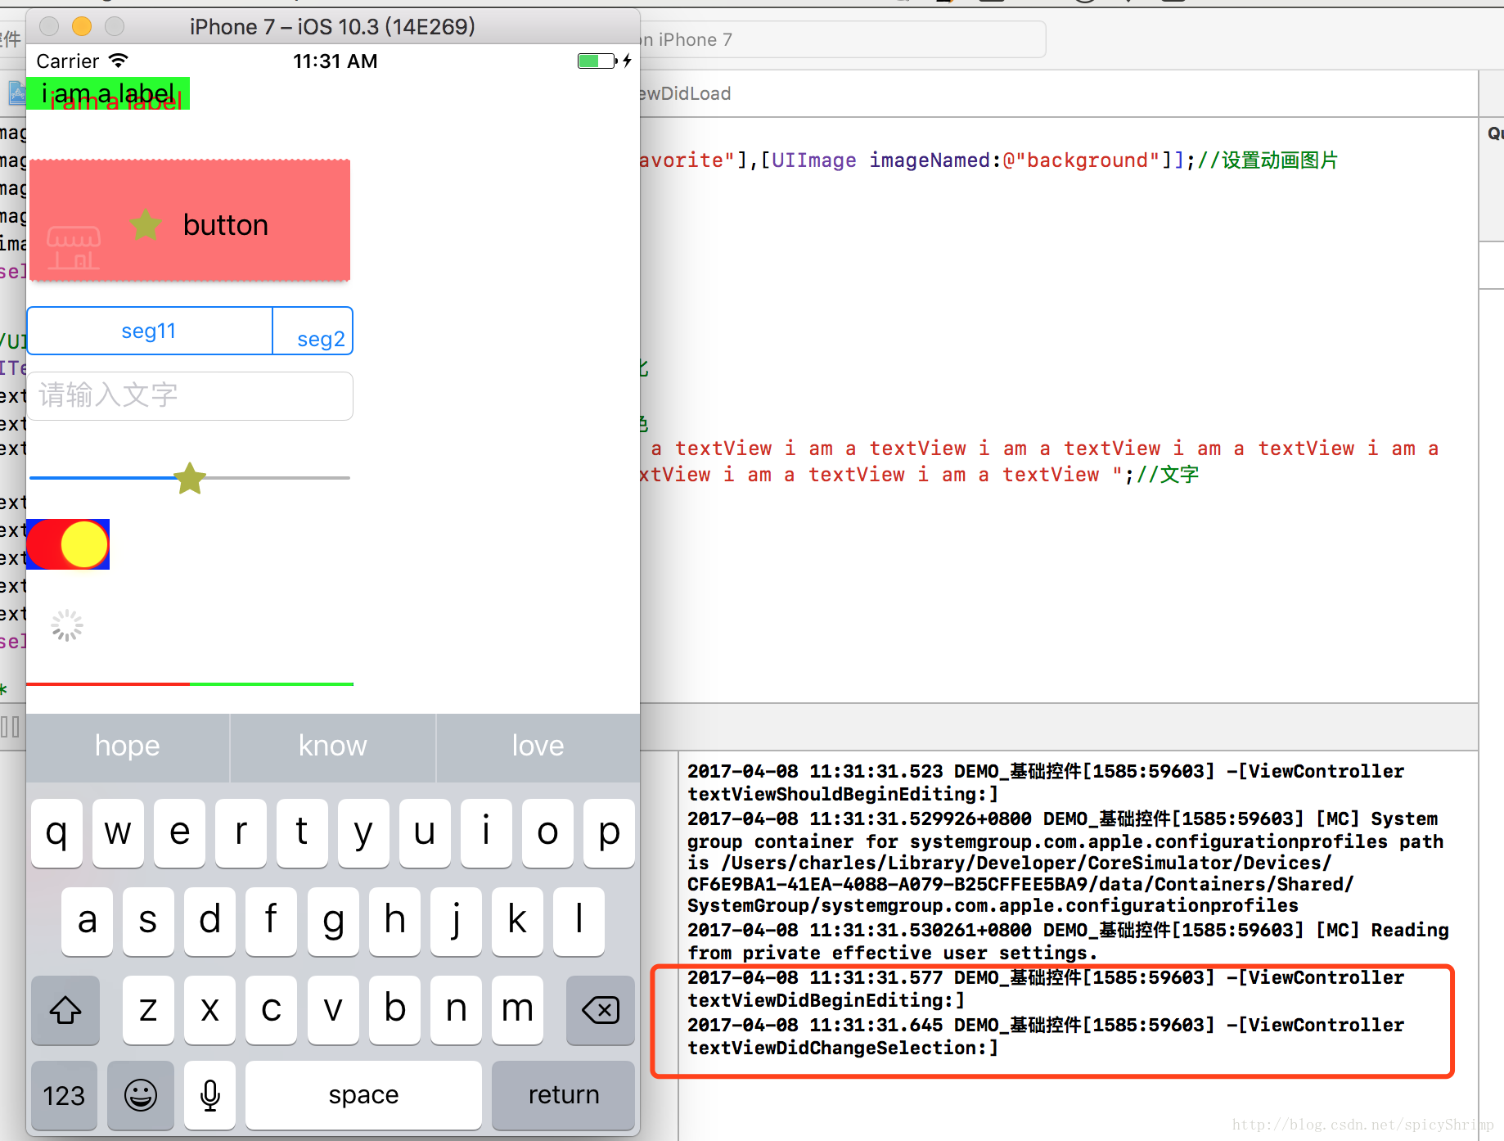Tap the space bar key
This screenshot has height=1141, width=1504.
pos(363,1095)
